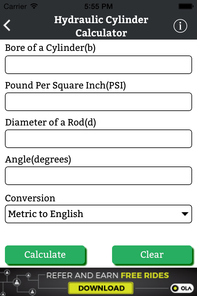Focus the Diameter of a Rod field
The width and height of the screenshot is (197, 296).
pos(98,139)
